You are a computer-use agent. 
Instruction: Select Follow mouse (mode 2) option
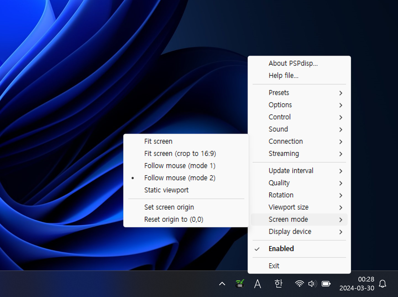(186, 178)
